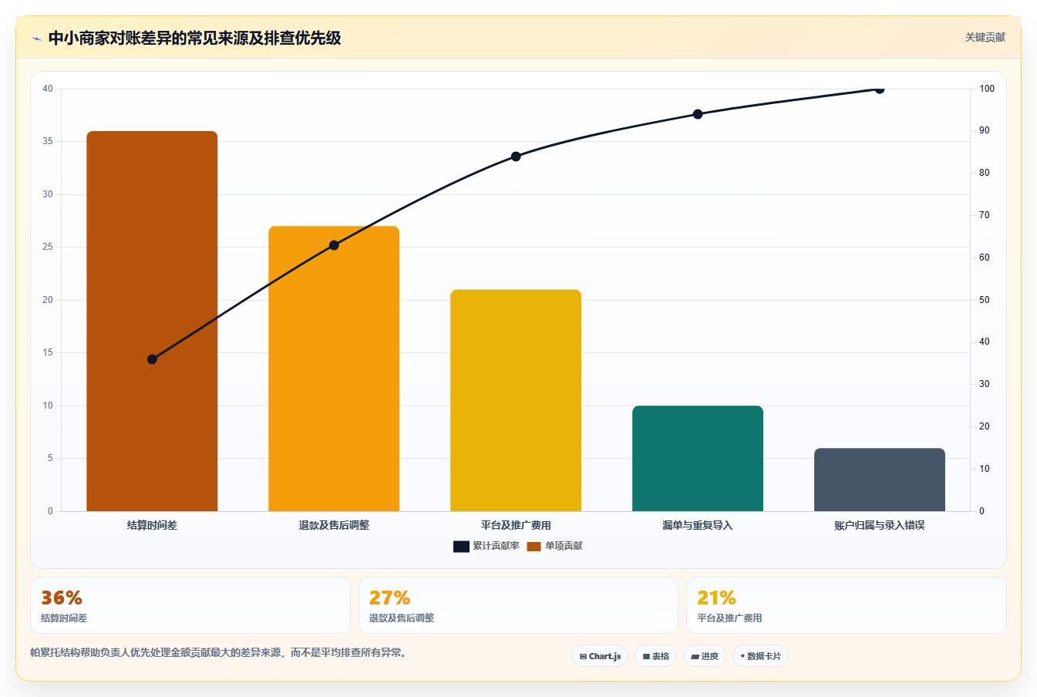Toggle the 累计贡献率 legend swatch
The image size is (1037, 697).
point(461,546)
